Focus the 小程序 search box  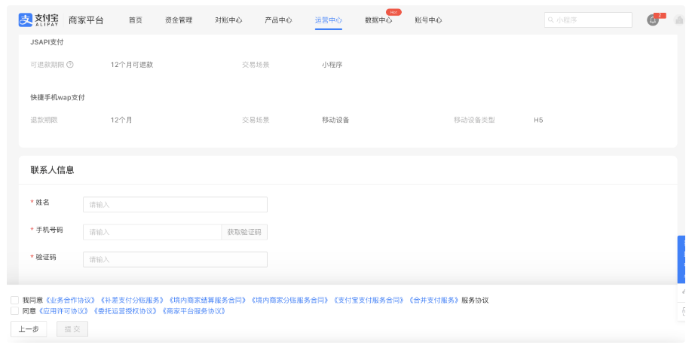coord(588,20)
